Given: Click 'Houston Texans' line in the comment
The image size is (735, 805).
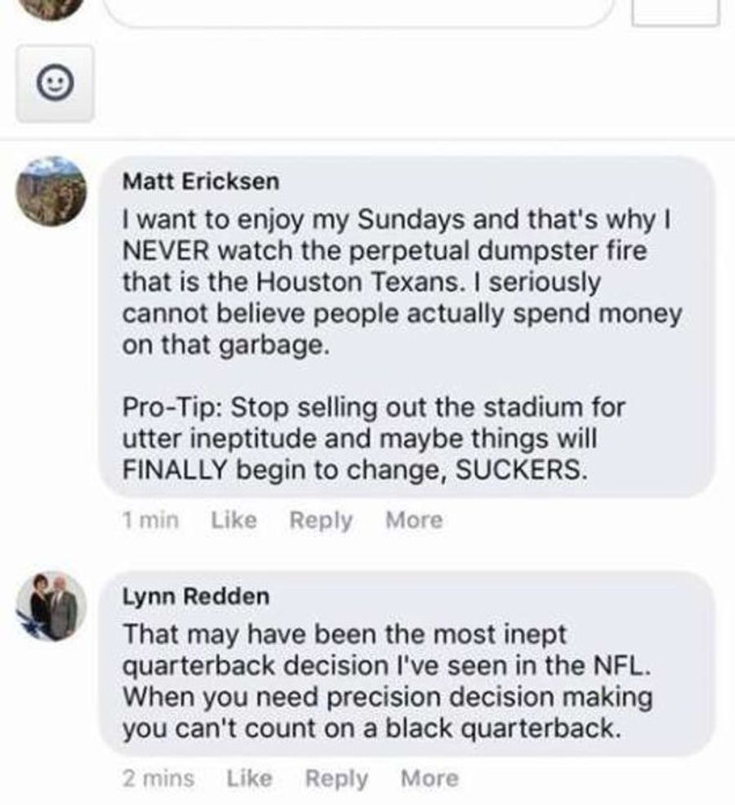Looking at the screenshot, I should pos(361,282).
